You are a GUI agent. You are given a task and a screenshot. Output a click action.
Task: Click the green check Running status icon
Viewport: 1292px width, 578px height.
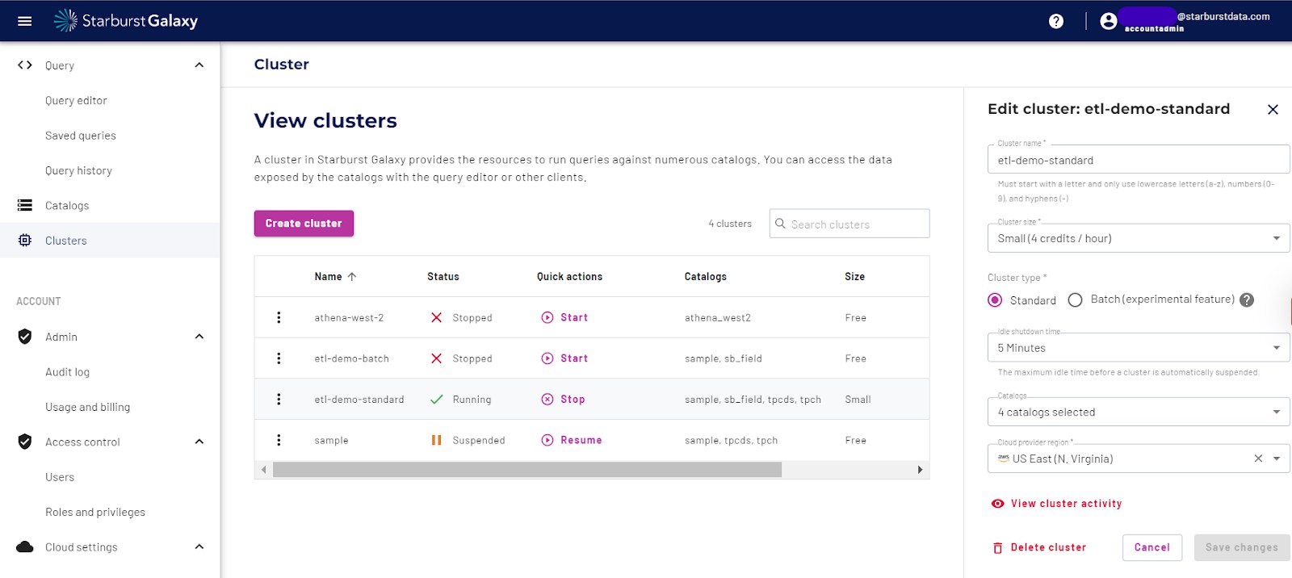436,399
